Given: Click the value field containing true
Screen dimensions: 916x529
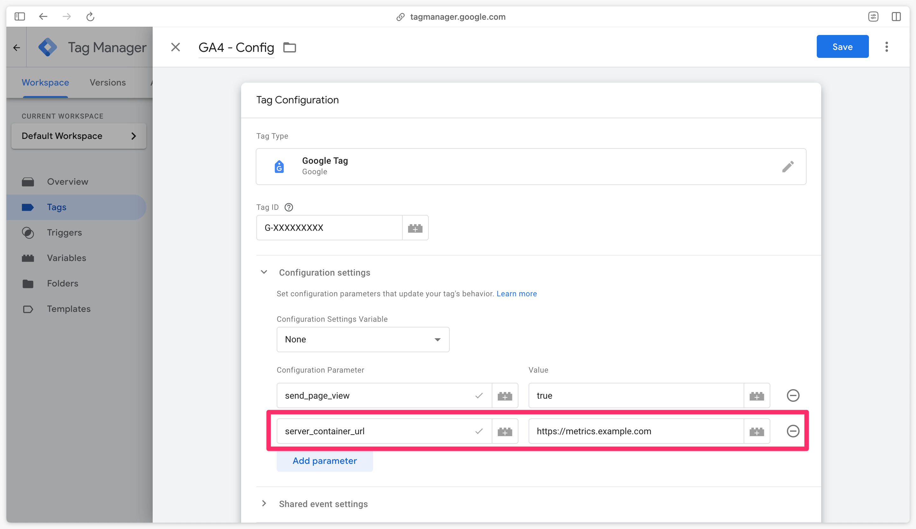Looking at the screenshot, I should (x=636, y=395).
